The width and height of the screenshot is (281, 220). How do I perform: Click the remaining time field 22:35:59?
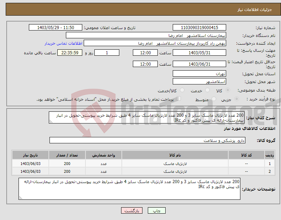pyautogui.click(x=70, y=53)
